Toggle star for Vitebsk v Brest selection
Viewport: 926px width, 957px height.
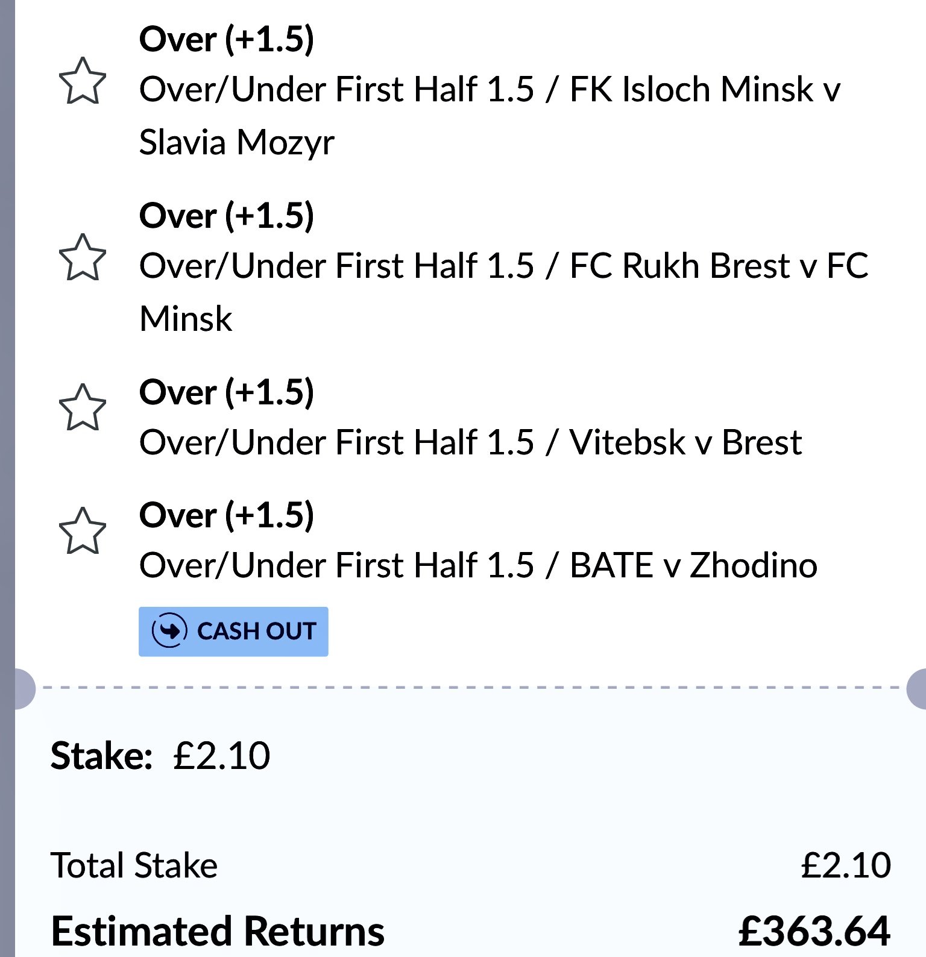[83, 408]
